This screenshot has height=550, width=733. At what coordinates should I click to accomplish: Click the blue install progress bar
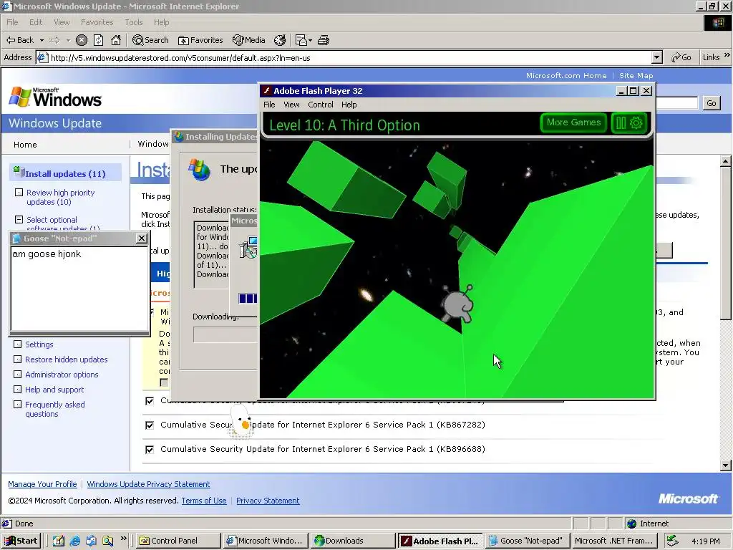tap(248, 299)
